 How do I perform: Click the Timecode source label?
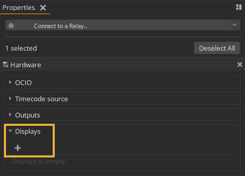click(41, 99)
